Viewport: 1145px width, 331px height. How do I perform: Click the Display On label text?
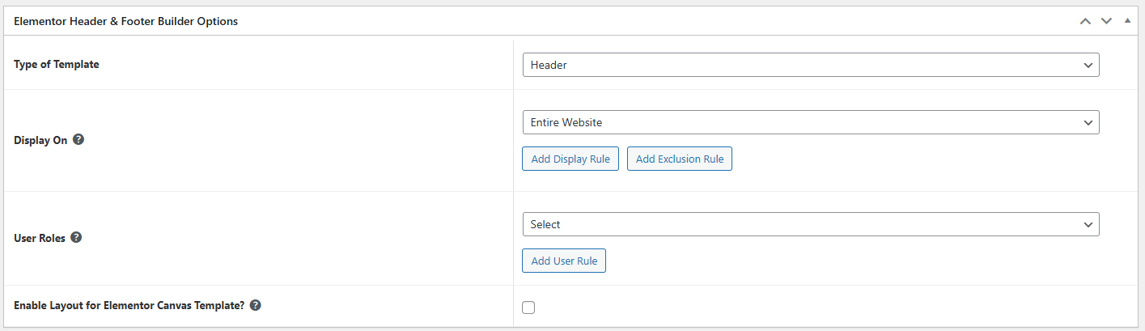tap(40, 140)
